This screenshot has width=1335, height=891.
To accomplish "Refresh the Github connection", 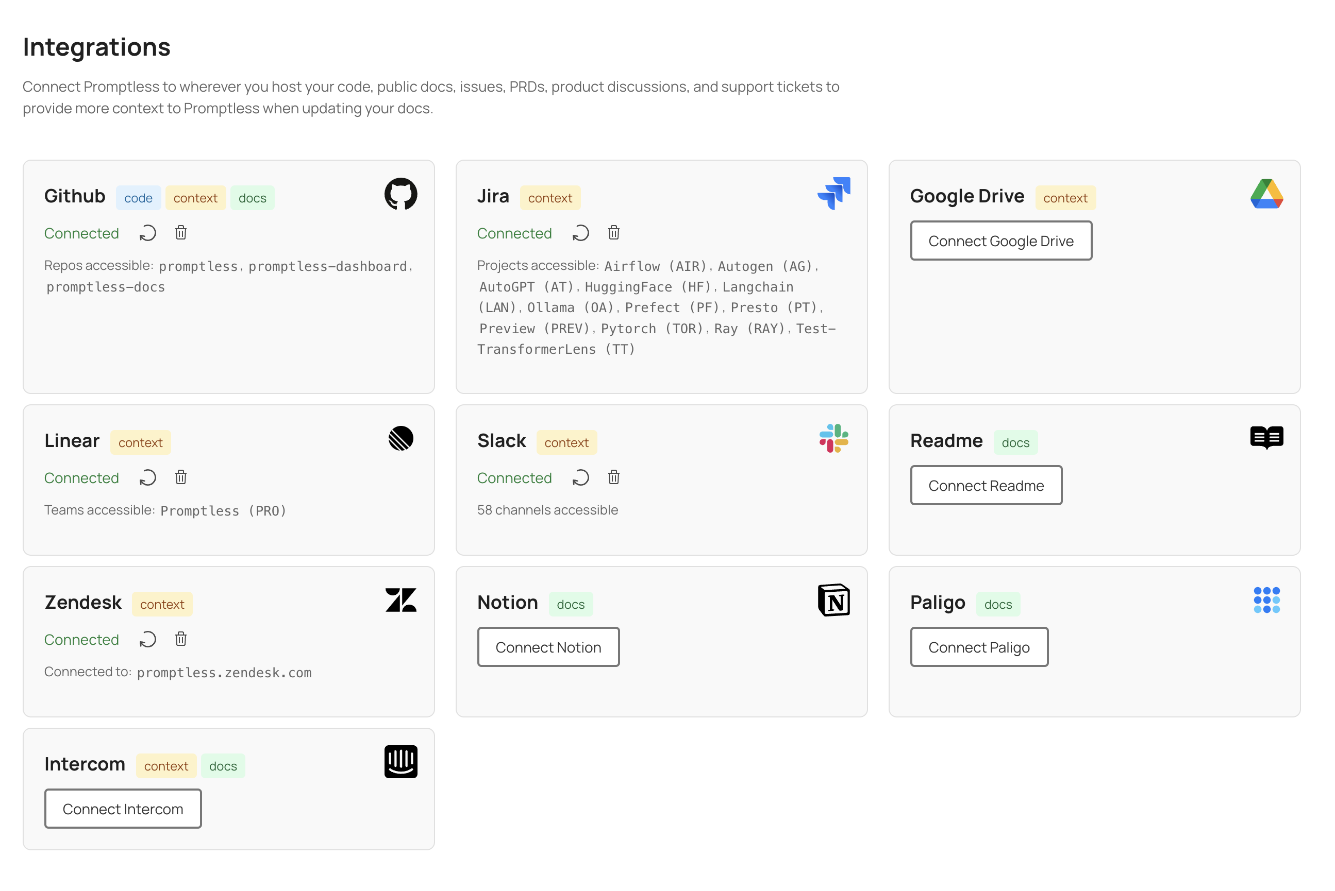I will (x=147, y=233).
